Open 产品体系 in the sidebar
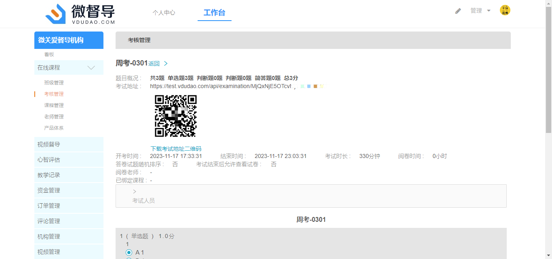This screenshot has width=552, height=259. click(x=54, y=128)
